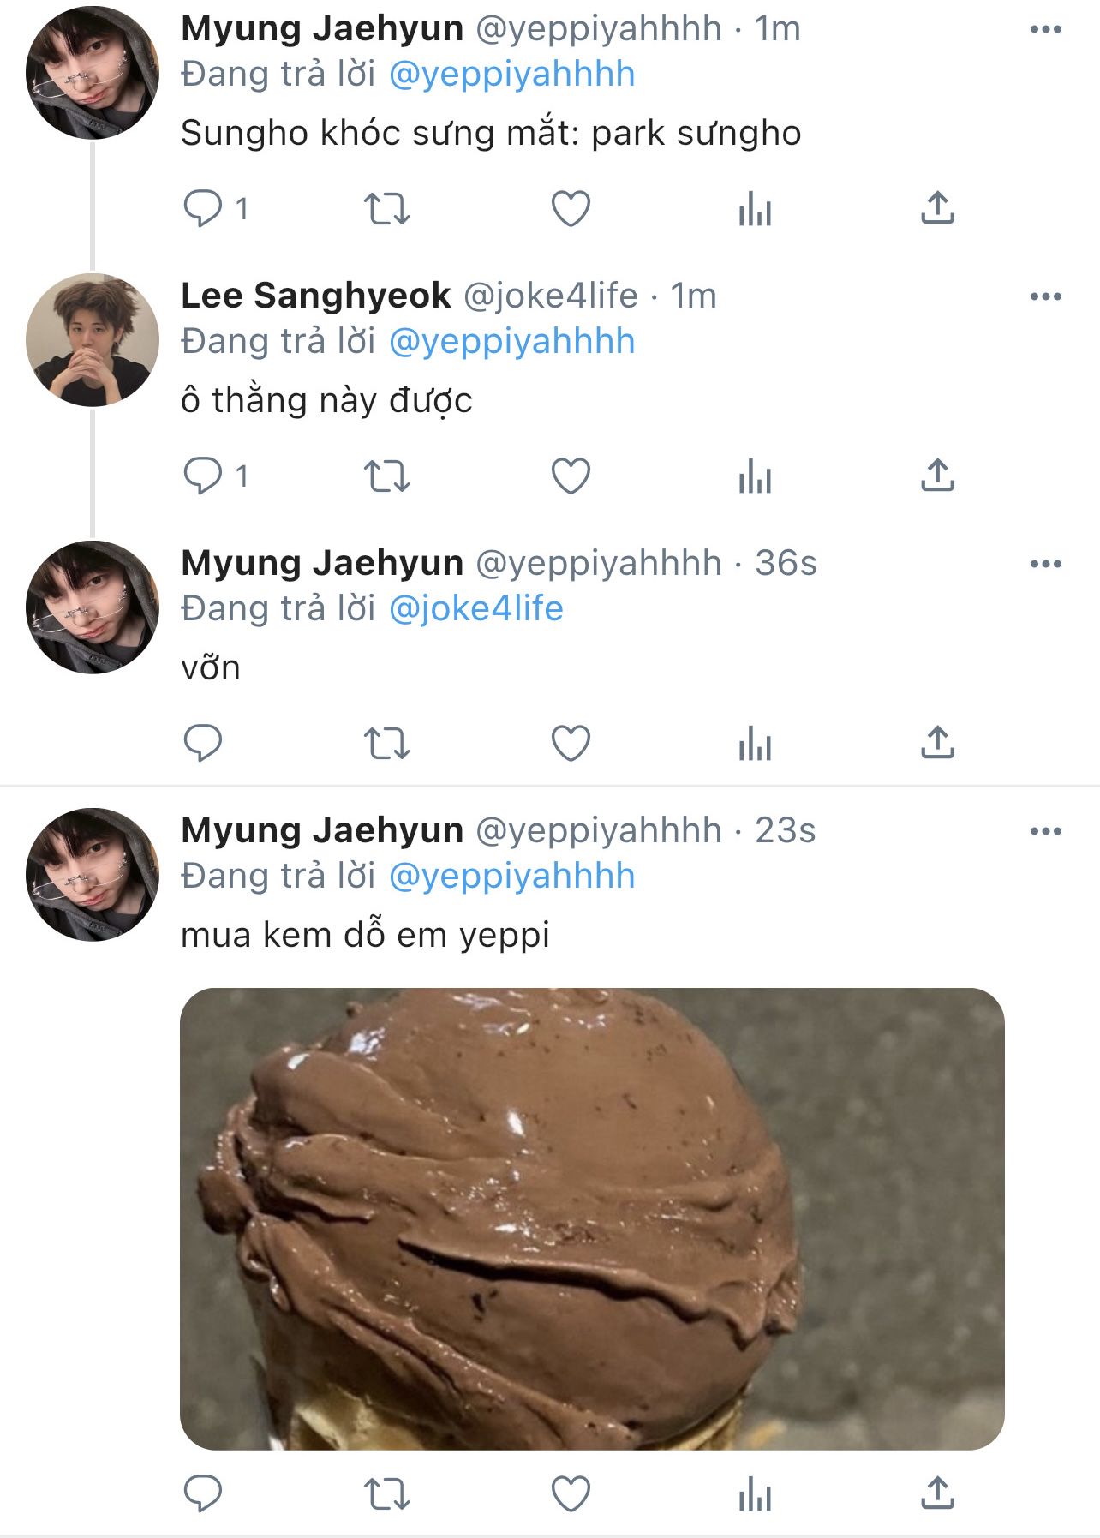Open the Lee Sanghyeok profile name
Screen dimensions: 1100x1538
(x=315, y=296)
